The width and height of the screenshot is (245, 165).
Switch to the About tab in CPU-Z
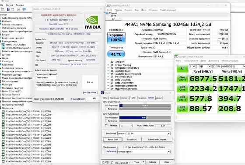[x=159, y=98]
